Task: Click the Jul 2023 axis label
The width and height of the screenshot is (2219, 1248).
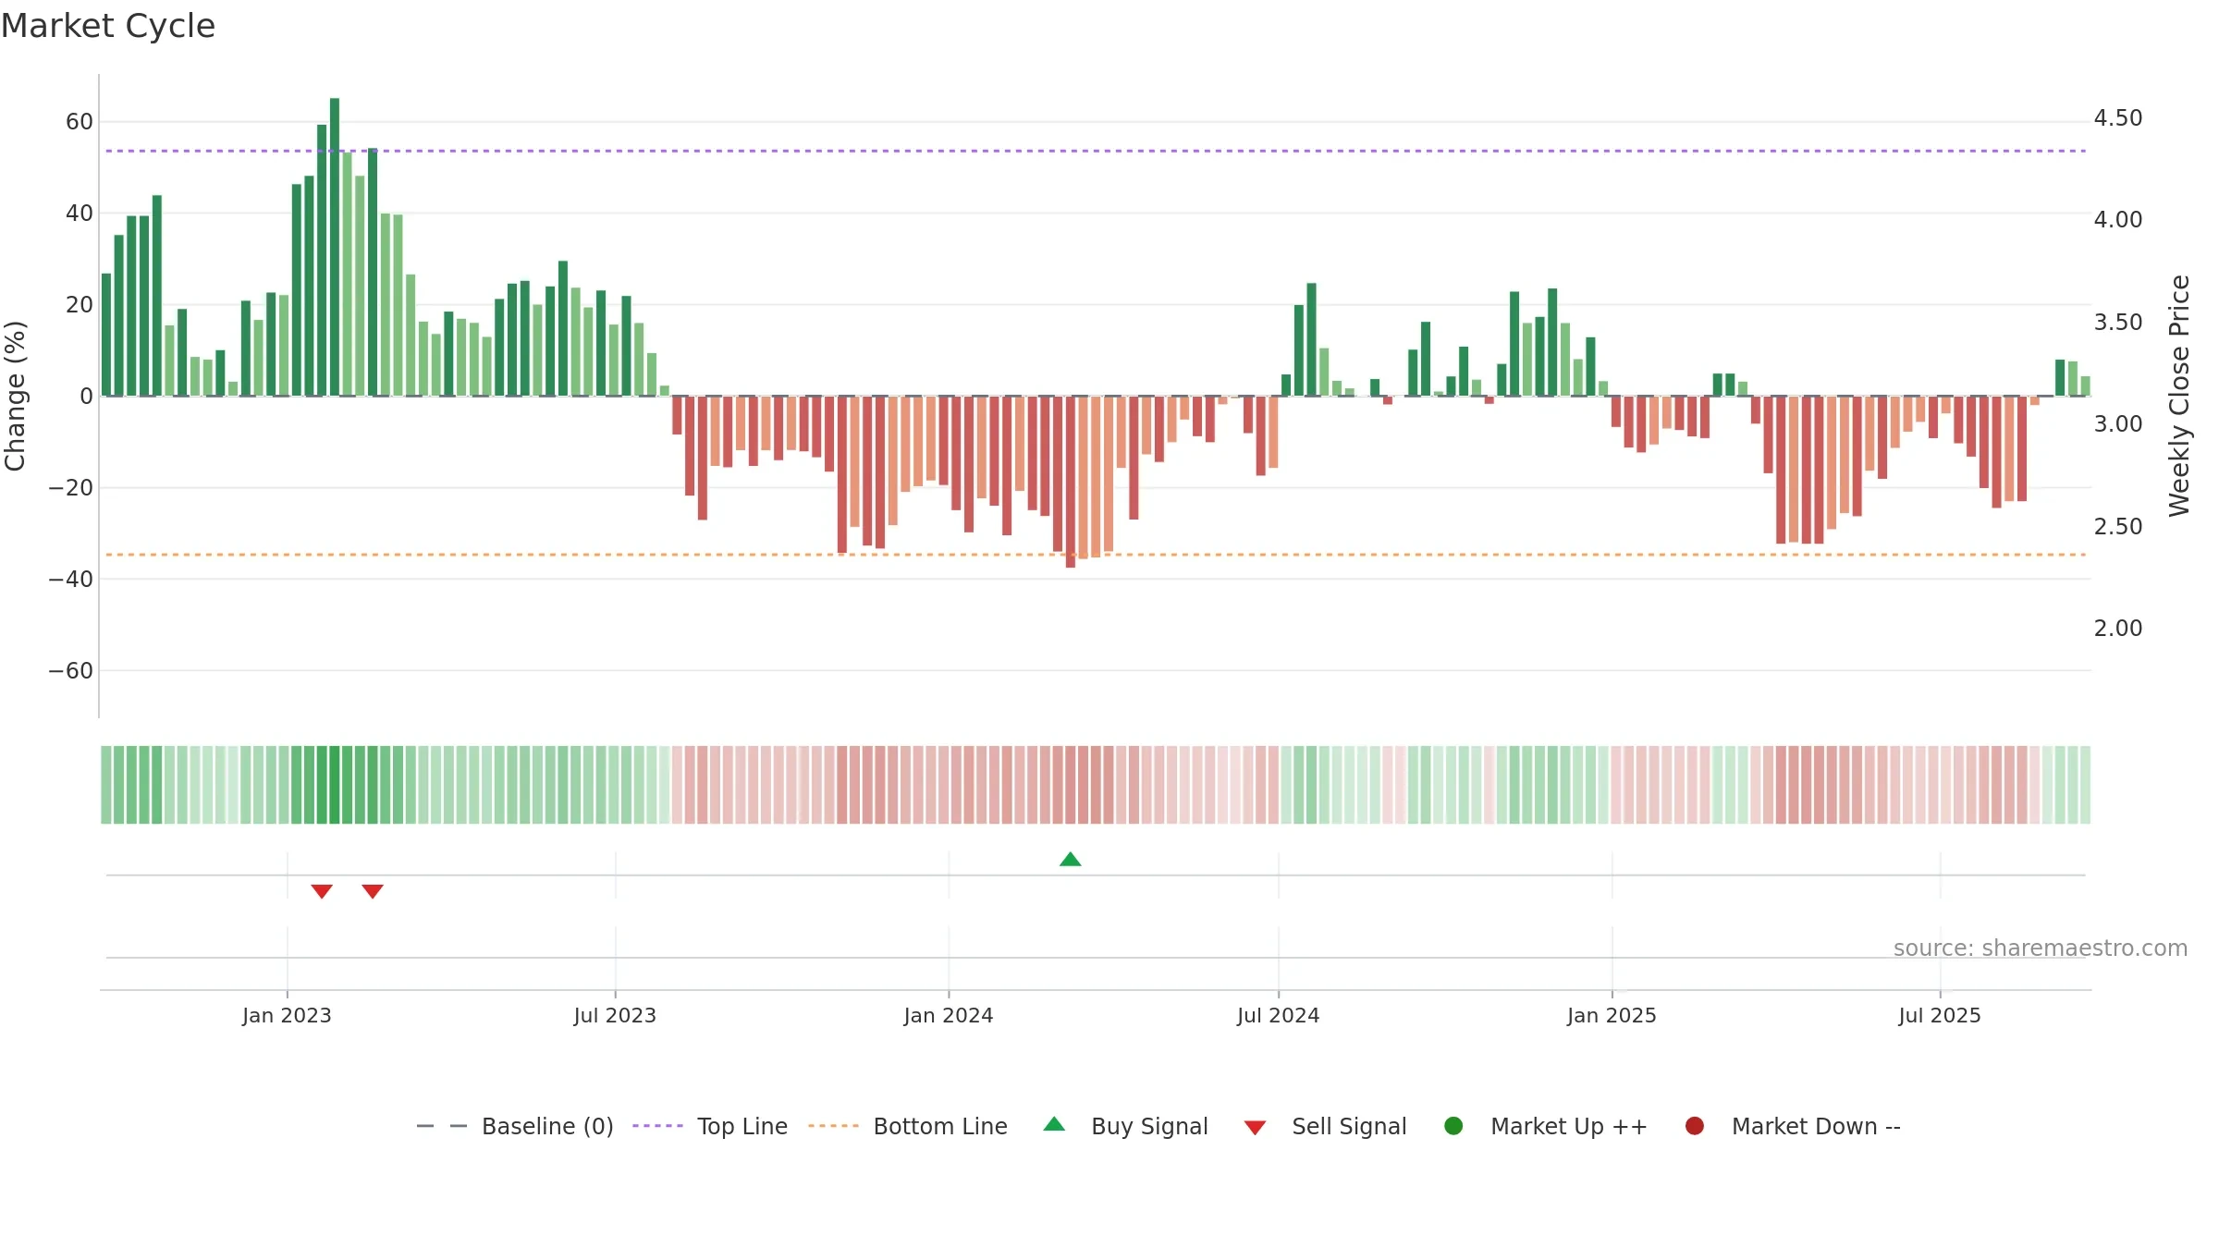Action: pyautogui.click(x=615, y=1015)
